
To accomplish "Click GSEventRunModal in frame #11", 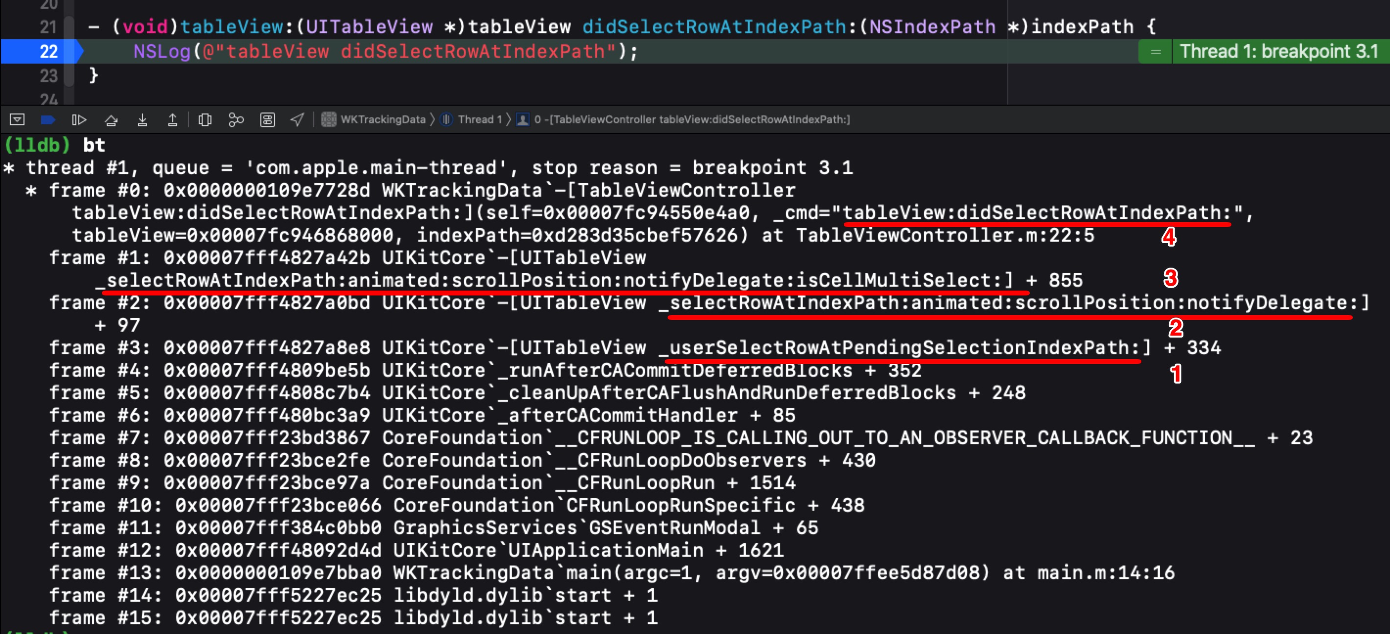I will (x=674, y=528).
